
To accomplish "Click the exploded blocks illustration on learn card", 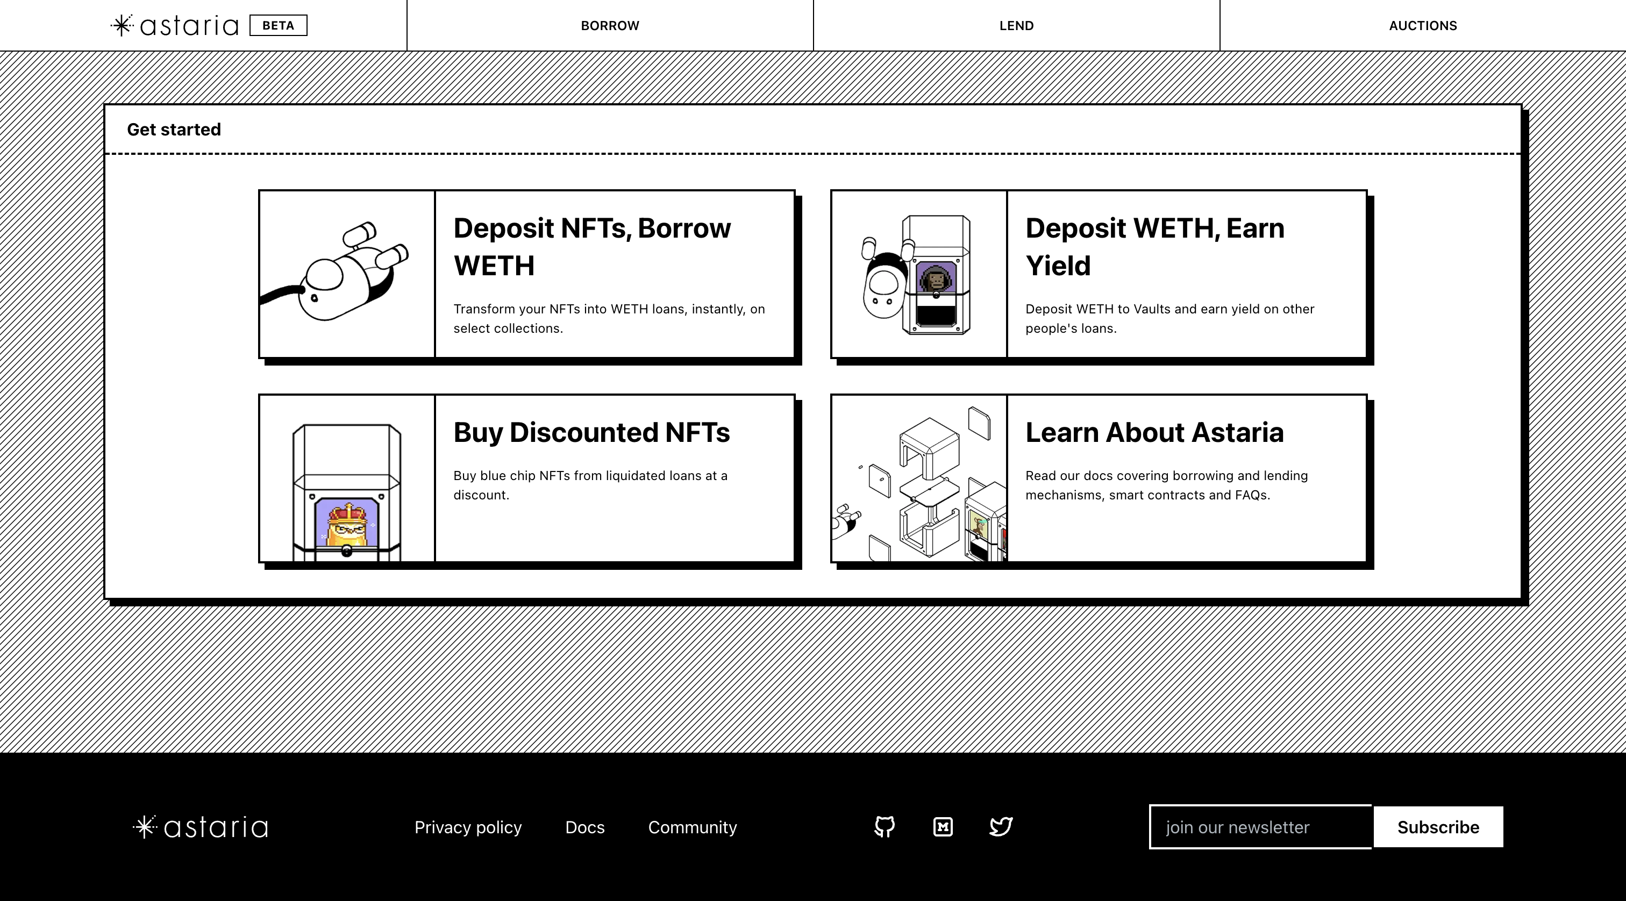I will [x=919, y=478].
